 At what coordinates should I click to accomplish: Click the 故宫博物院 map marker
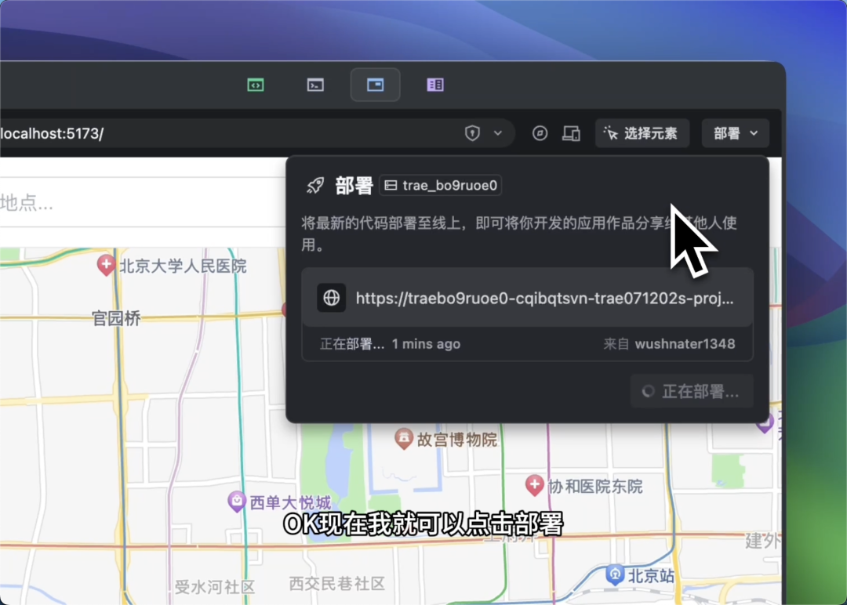tap(404, 438)
